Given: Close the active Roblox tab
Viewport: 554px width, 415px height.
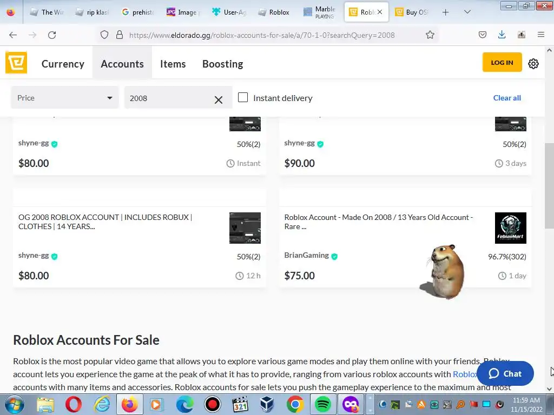Looking at the screenshot, I should pyautogui.click(x=380, y=12).
